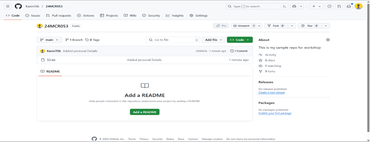Click the footer GitHub logo icon

click(94, 139)
